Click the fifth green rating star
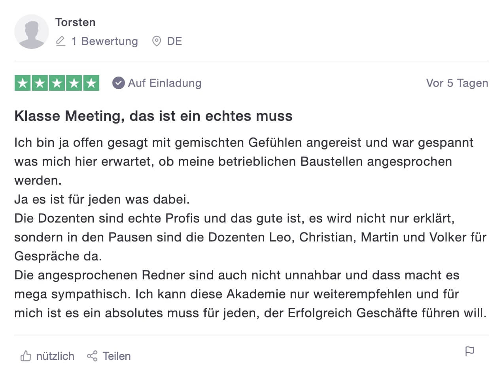Viewport: 503px width, 378px height. tap(91, 83)
